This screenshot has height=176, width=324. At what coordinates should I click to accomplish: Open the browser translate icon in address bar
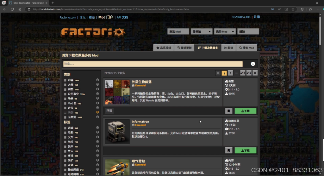tap(272, 9)
